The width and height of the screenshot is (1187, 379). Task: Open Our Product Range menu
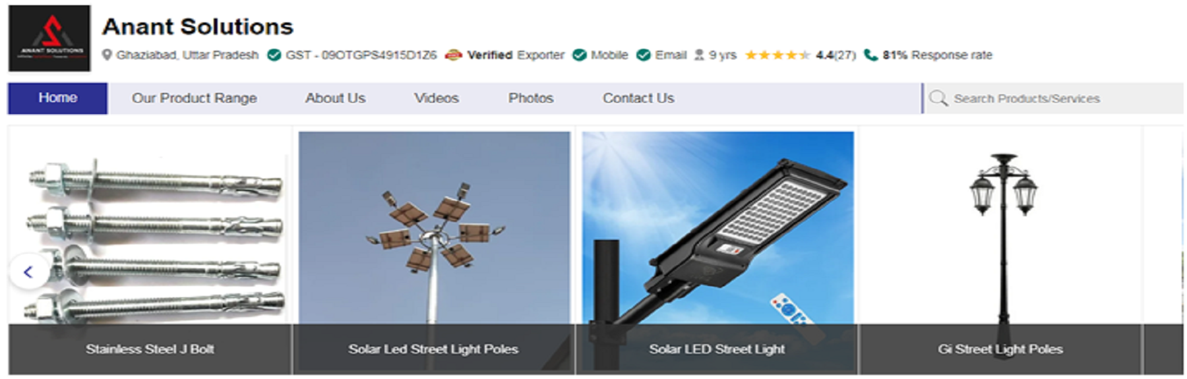[x=194, y=98]
